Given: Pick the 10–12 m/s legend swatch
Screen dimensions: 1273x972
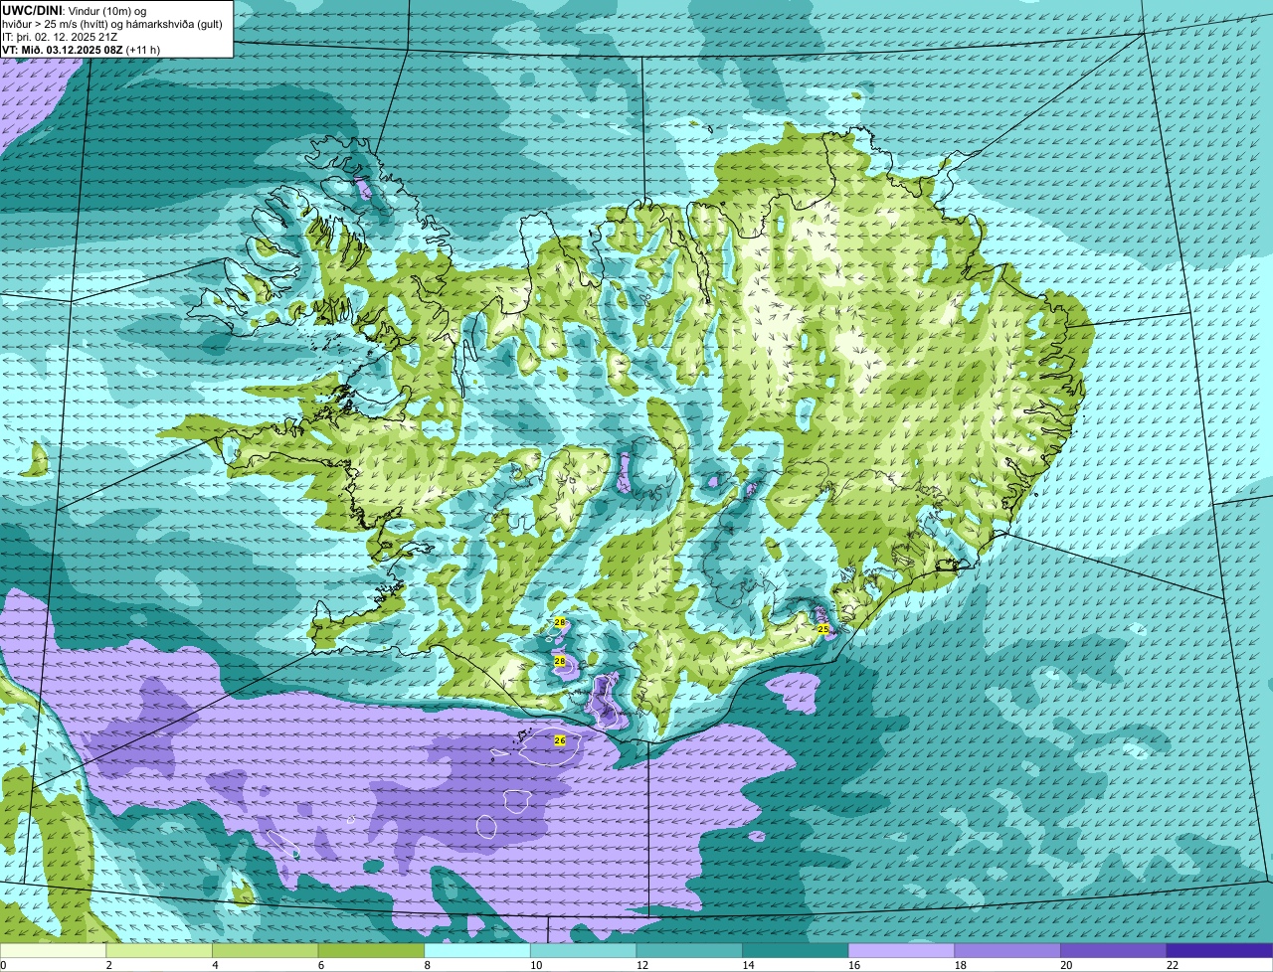Looking at the screenshot, I should tap(584, 950).
